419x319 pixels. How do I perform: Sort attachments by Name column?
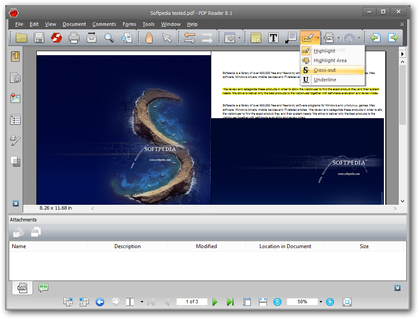pyautogui.click(x=48, y=246)
